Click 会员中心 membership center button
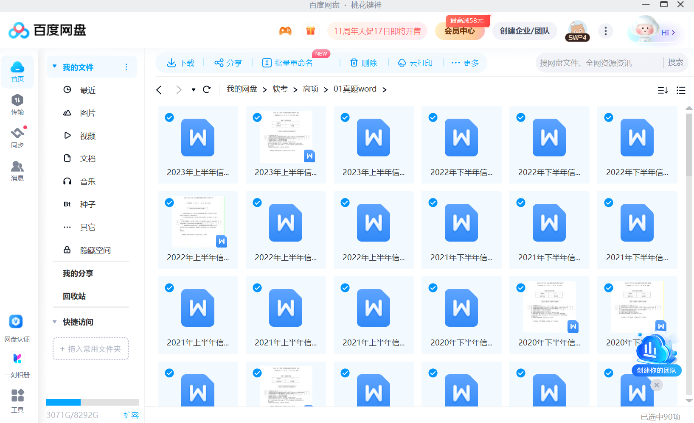Viewport: 694px width, 423px height. point(460,31)
